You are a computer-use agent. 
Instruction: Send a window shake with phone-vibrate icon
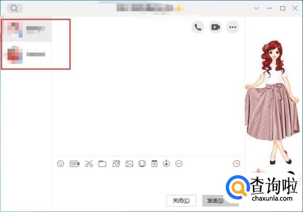point(142,164)
